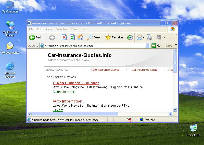Image resolution: width=204 pixels, height=145 pixels.
Task: Open the Car Insurance Quote link
Action: point(145,70)
